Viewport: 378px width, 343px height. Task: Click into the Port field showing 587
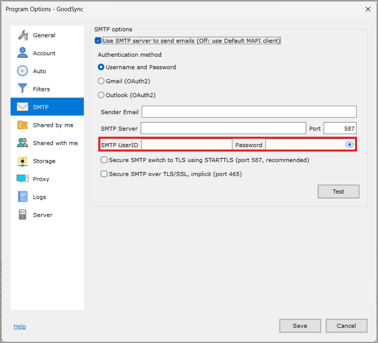point(340,128)
